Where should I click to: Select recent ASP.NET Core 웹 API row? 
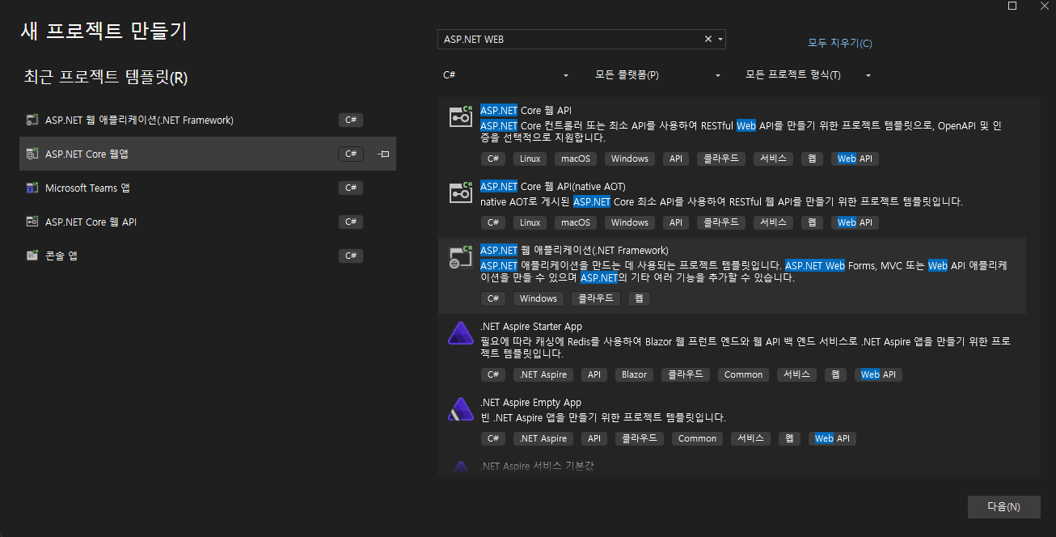pos(208,222)
